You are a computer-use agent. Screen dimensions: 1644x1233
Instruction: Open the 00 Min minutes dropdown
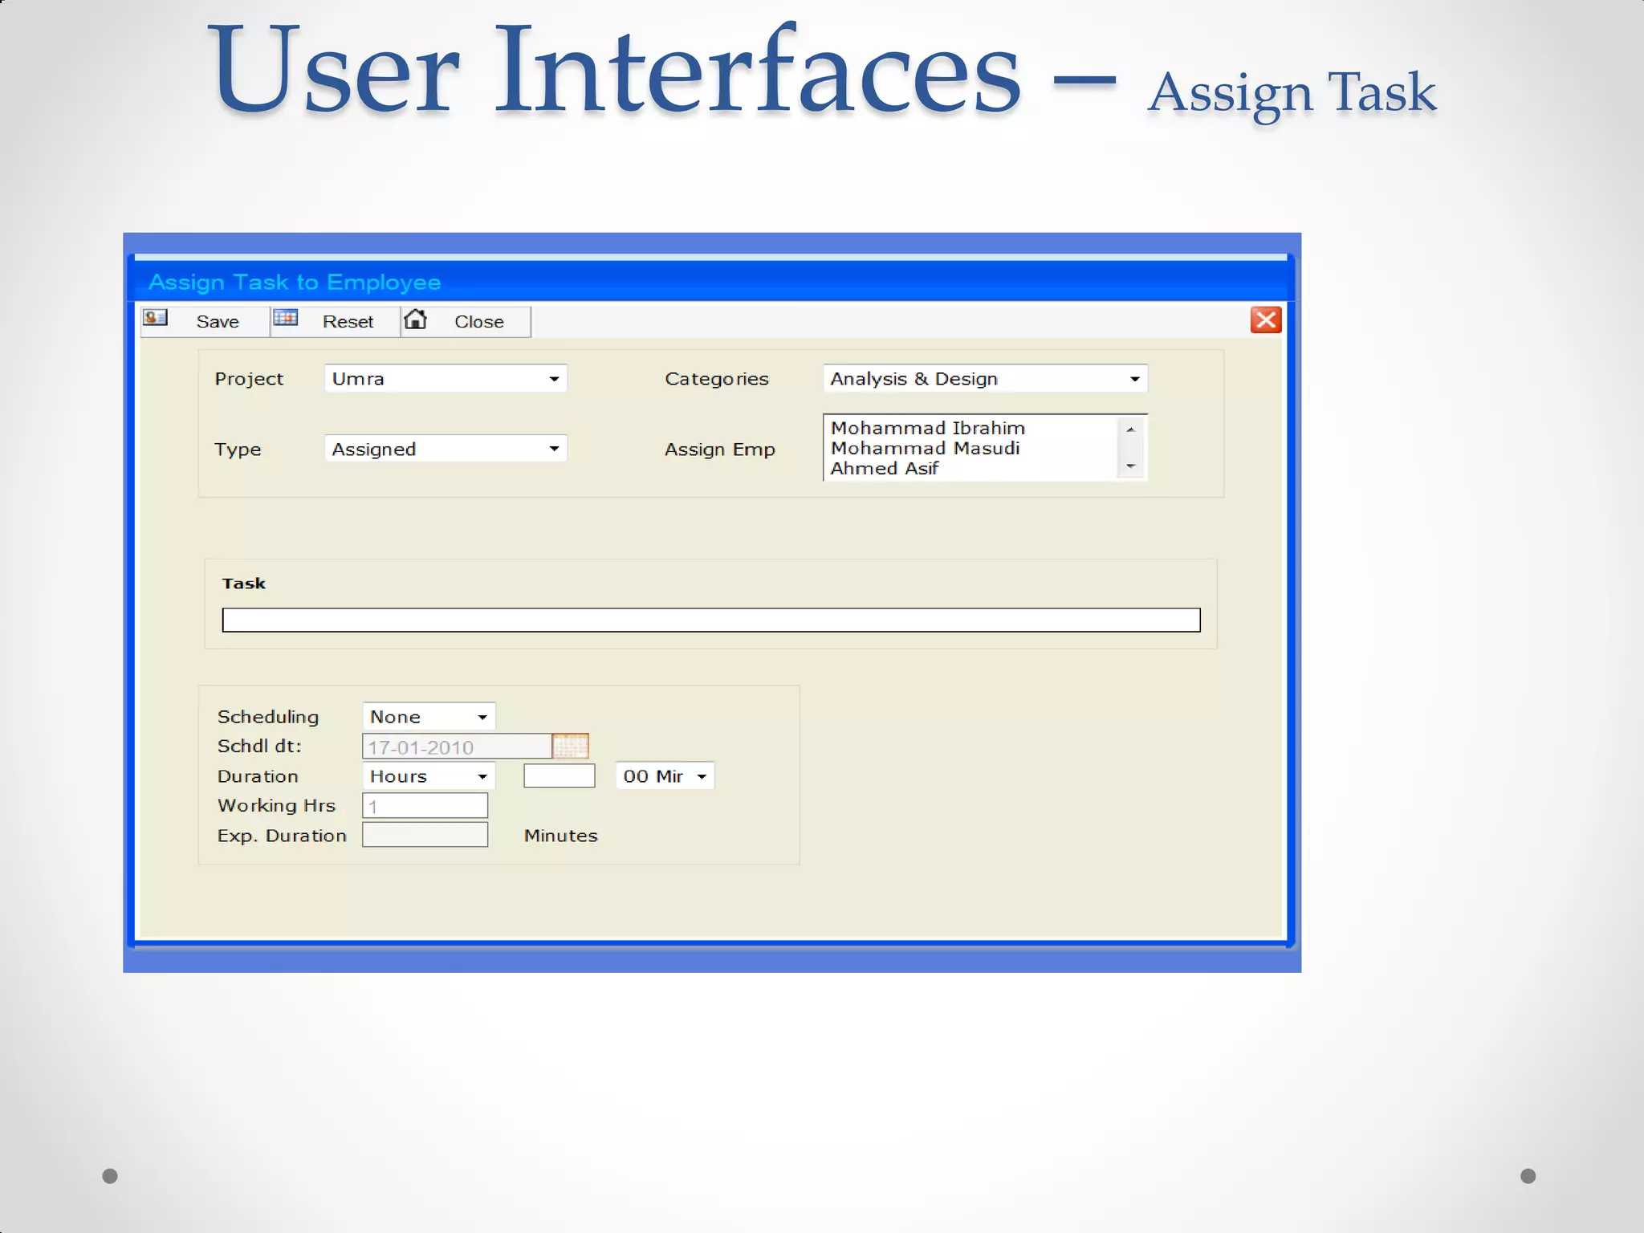click(x=665, y=776)
